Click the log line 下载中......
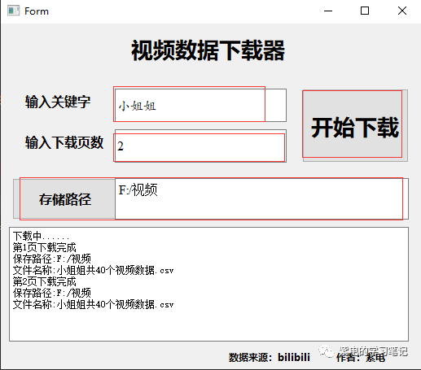 (x=41, y=236)
